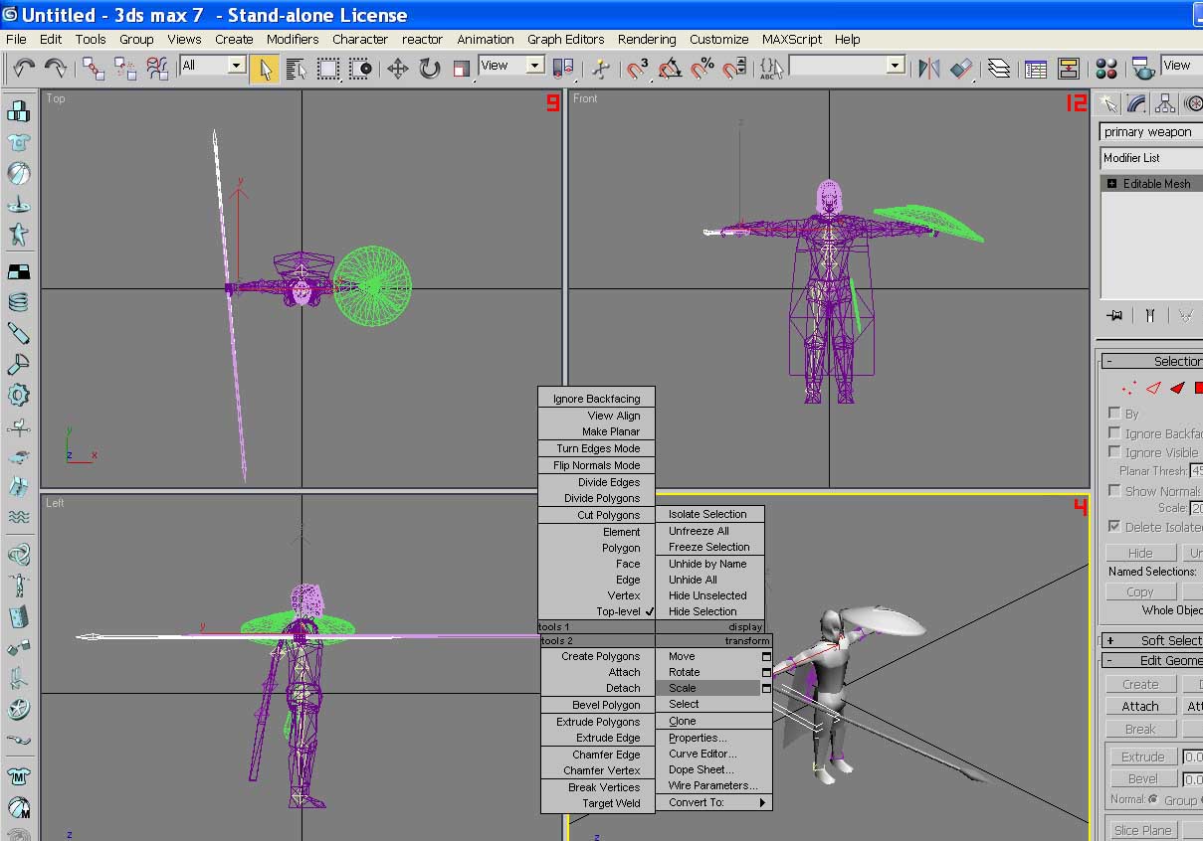The image size is (1203, 841).
Task: Open the Material Editor spheres icon
Action: coord(1106,68)
